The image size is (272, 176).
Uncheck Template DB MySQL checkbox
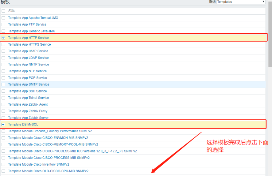(x=3, y=125)
